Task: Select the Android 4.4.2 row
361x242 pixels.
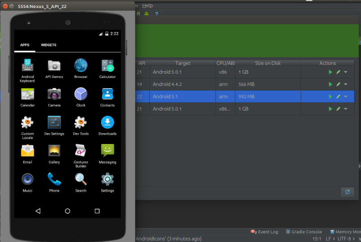Action: [245, 84]
